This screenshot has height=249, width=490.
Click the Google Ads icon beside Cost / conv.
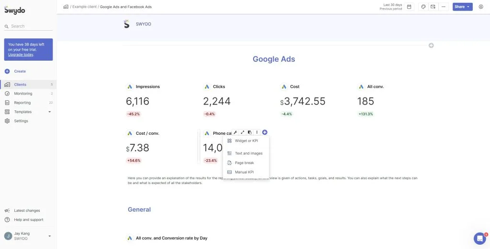pos(130,133)
